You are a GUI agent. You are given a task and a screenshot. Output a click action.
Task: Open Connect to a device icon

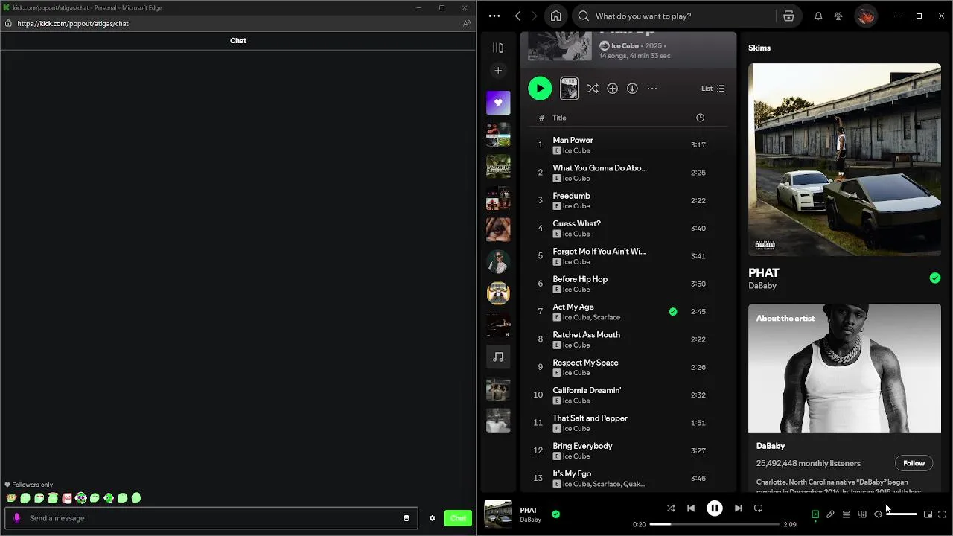[x=862, y=514]
